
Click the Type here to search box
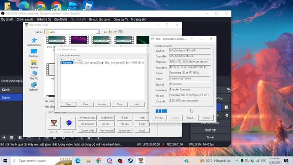tap(41, 161)
